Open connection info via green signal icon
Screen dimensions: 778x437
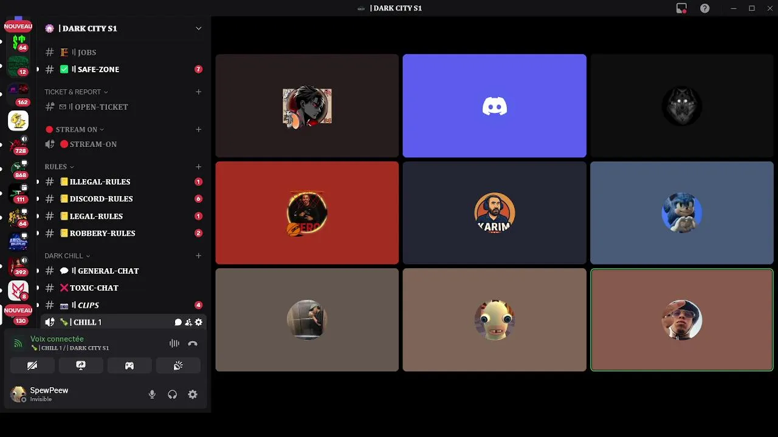(18, 344)
